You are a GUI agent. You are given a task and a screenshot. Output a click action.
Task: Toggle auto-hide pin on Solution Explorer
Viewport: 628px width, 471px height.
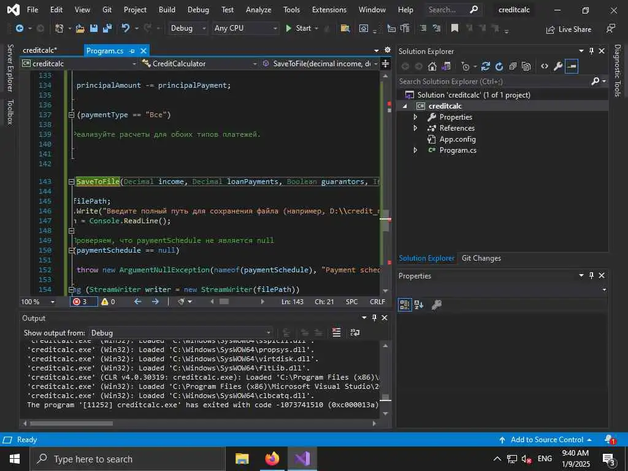(x=591, y=51)
